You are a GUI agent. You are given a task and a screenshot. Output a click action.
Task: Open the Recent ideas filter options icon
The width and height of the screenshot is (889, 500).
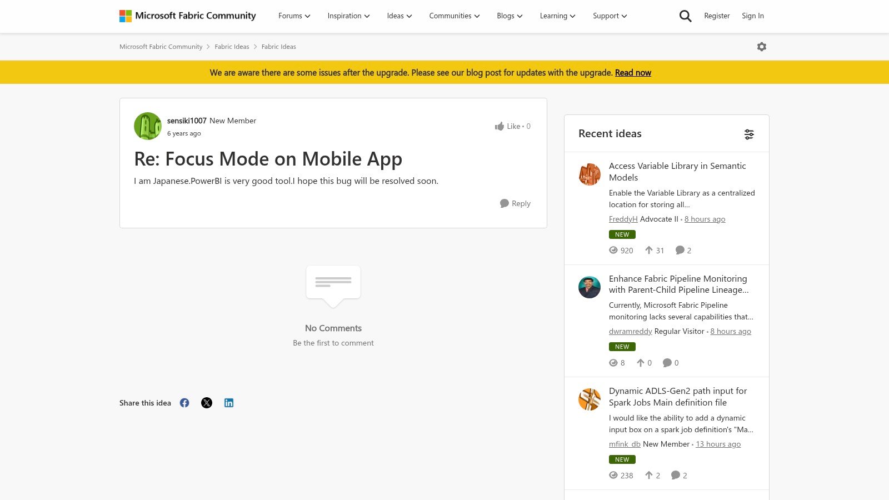749,134
